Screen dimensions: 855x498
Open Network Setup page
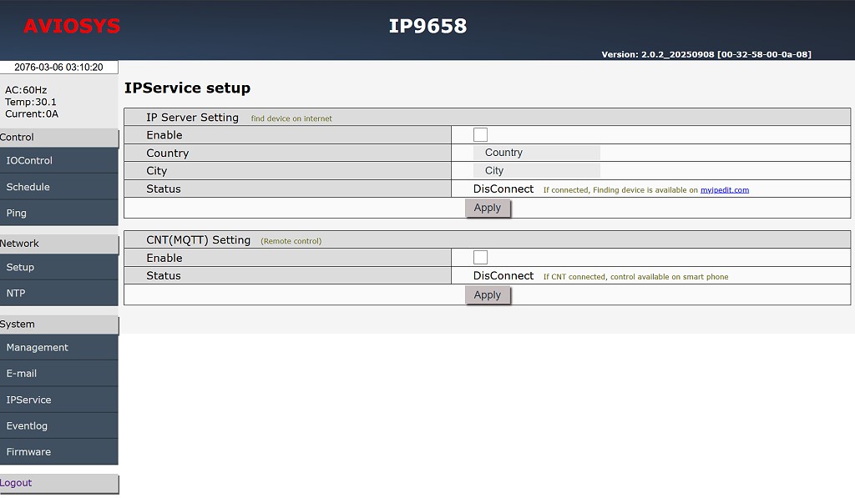click(x=58, y=267)
